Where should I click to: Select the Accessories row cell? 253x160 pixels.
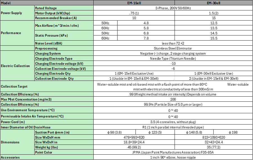(x=47, y=157)
